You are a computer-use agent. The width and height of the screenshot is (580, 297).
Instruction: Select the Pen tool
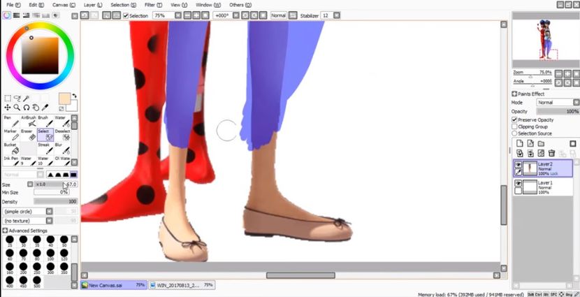[x=10, y=122]
